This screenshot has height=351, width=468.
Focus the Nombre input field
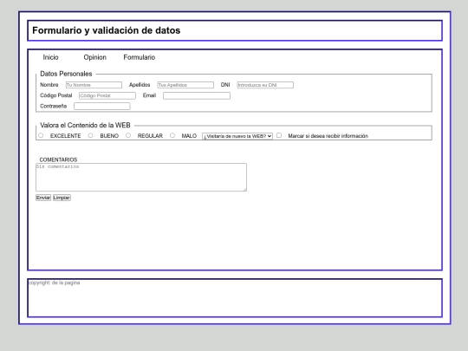click(x=94, y=85)
